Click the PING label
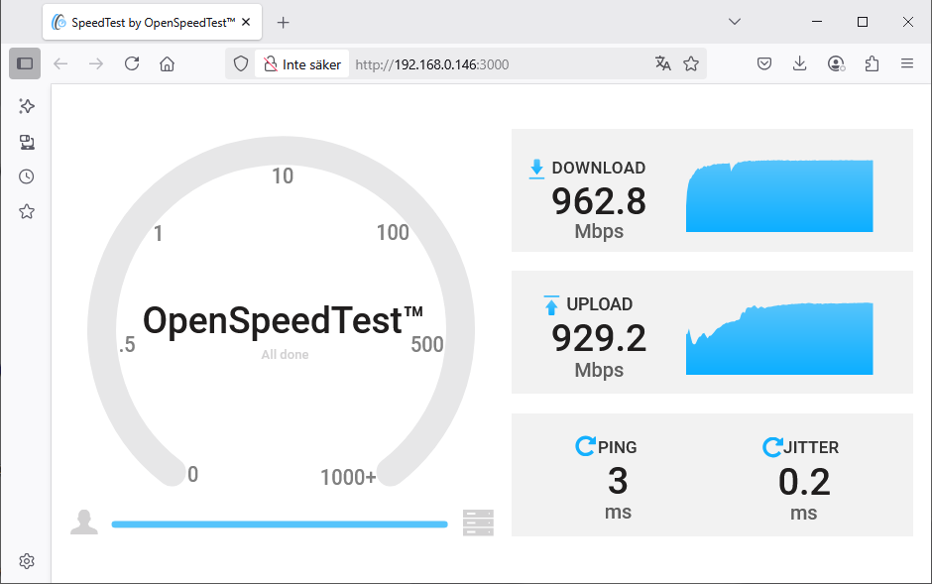Viewport: 932px width, 584px height. [x=618, y=447]
